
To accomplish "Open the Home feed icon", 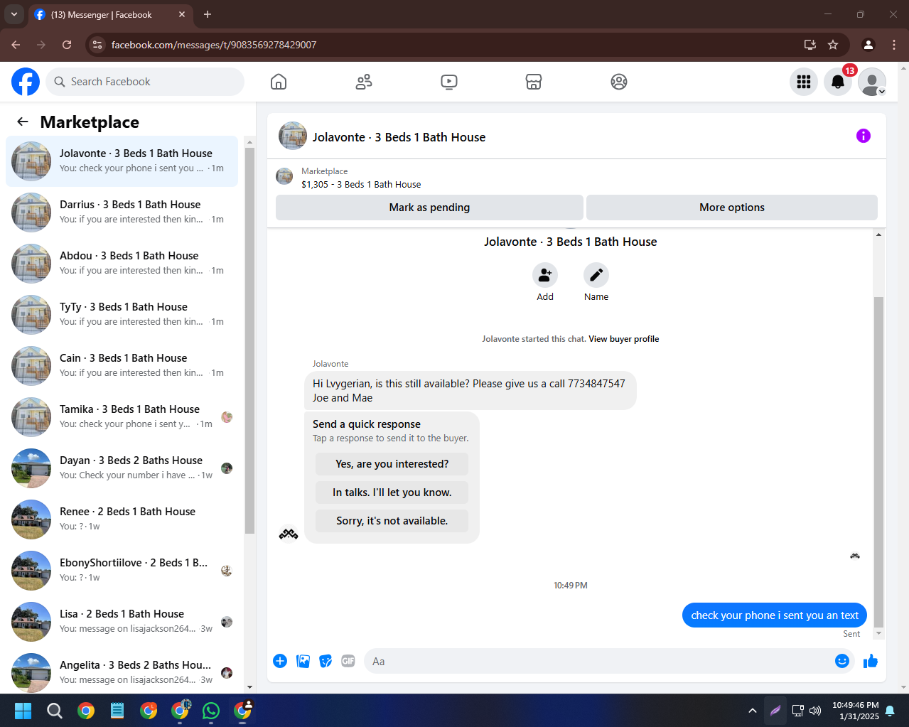I will point(279,82).
